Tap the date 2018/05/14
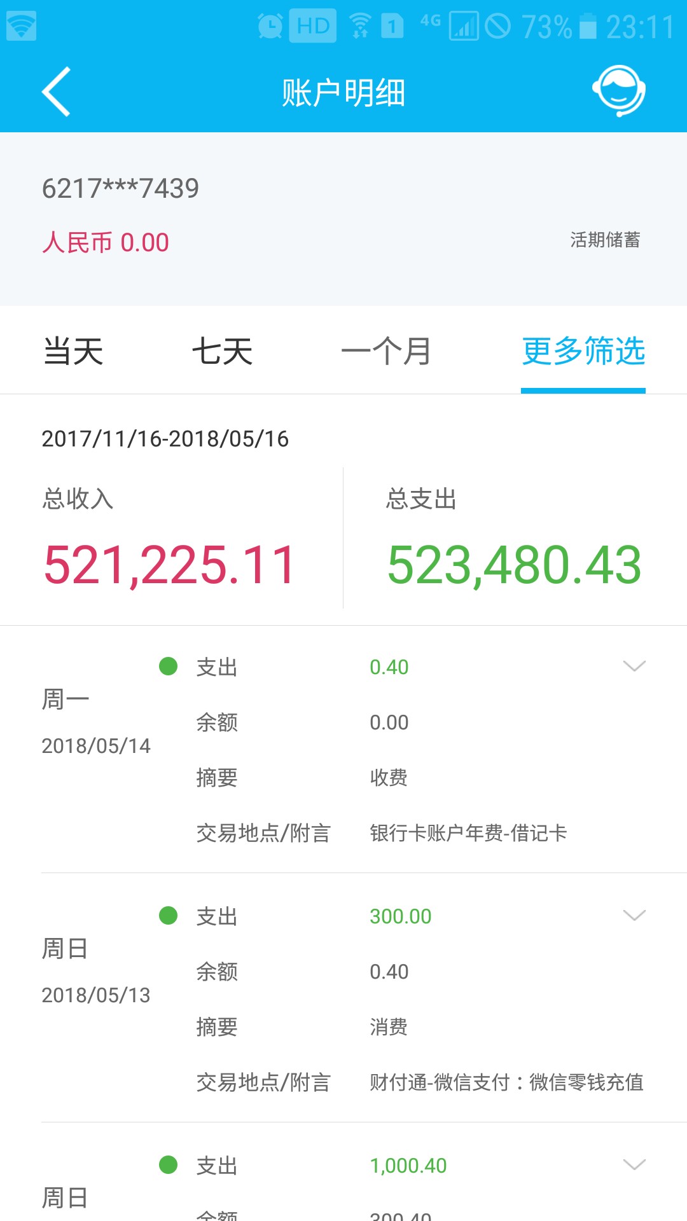 [96, 746]
